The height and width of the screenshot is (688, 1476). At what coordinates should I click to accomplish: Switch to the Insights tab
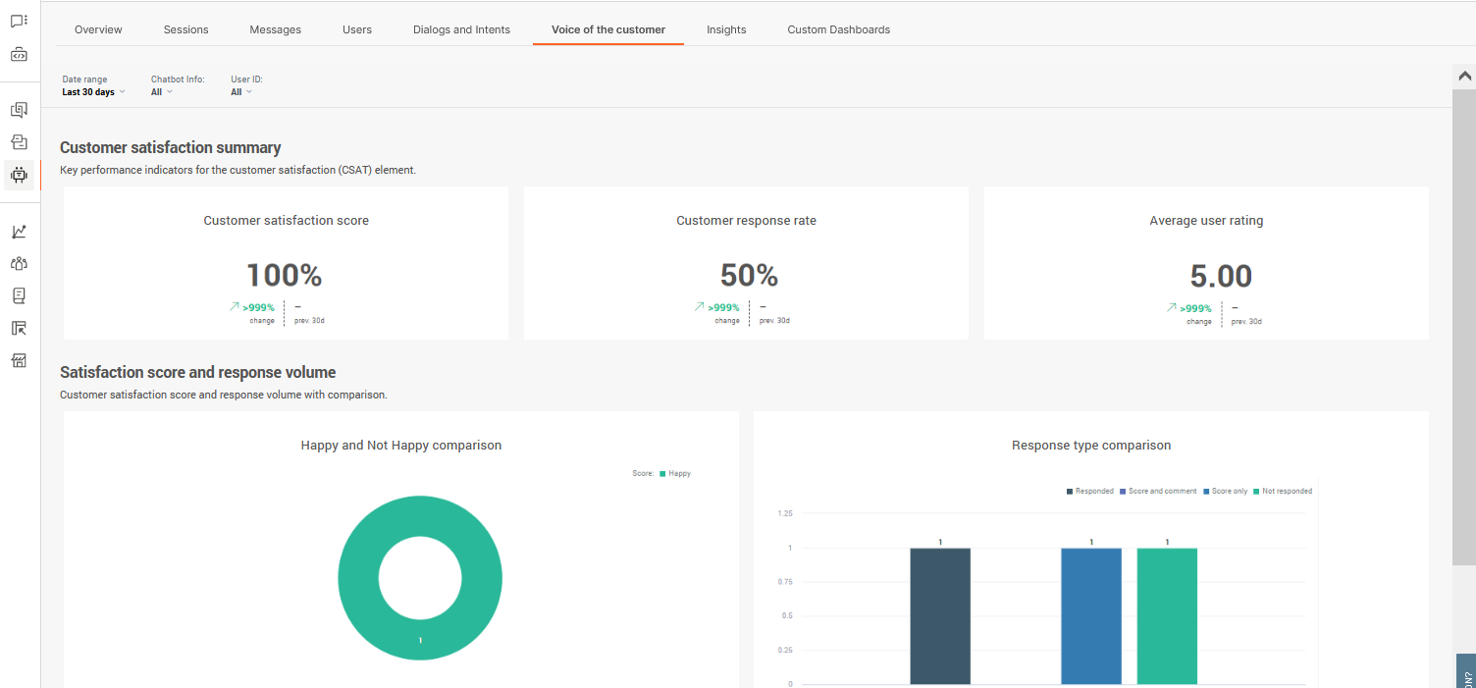(726, 29)
